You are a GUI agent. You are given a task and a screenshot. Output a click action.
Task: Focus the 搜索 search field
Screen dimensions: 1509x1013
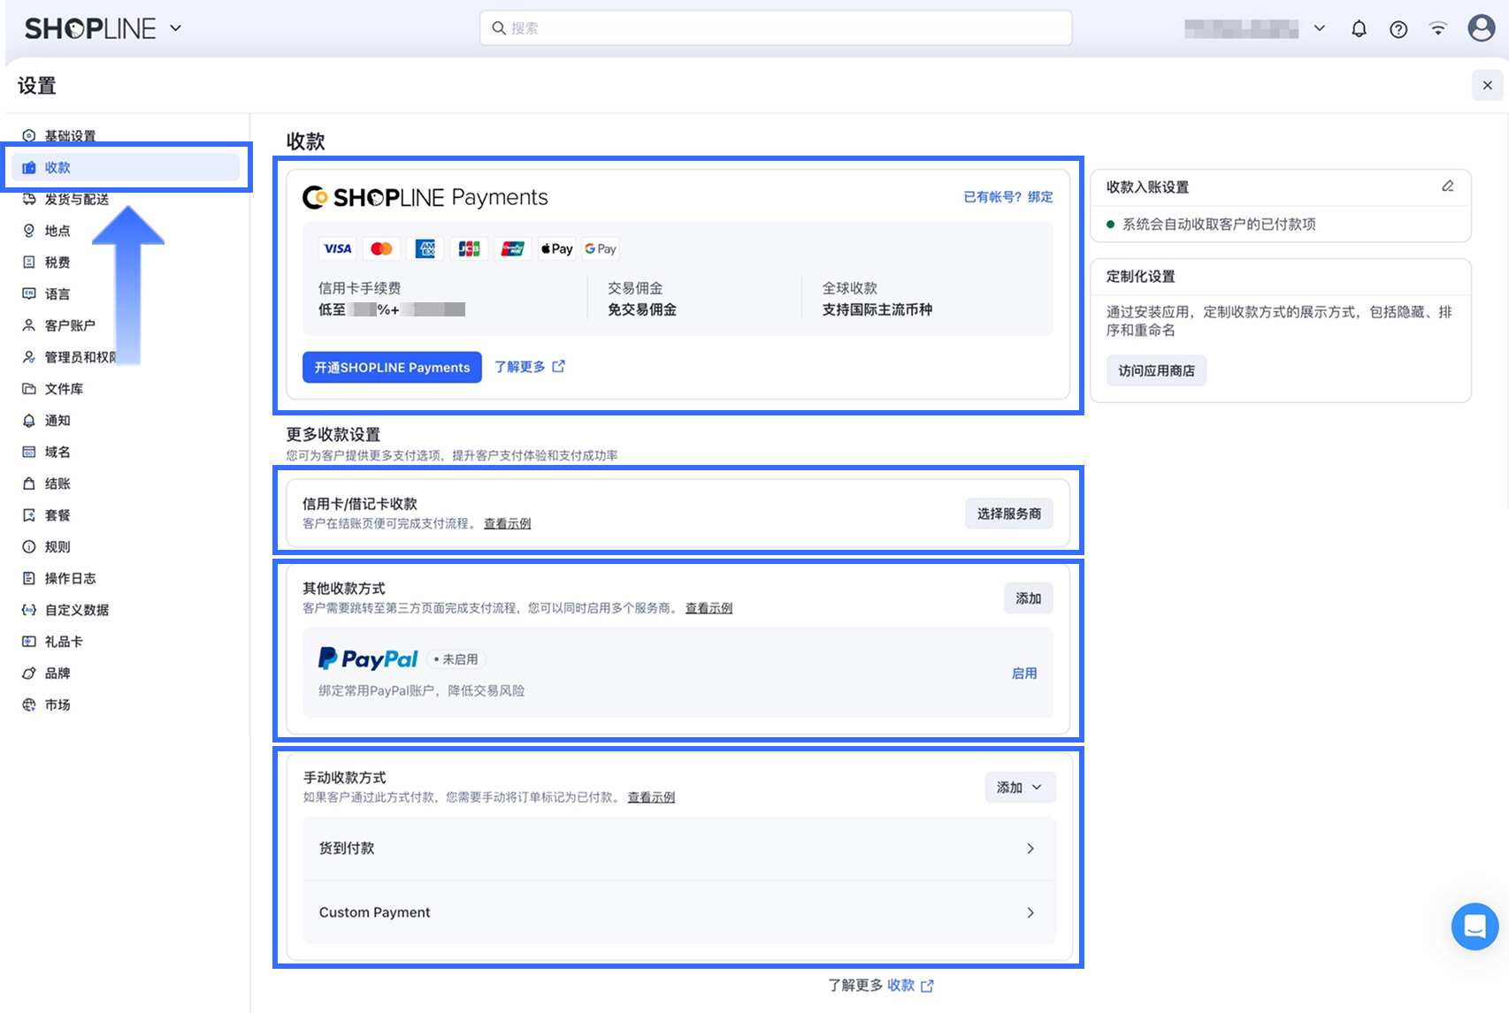[776, 28]
